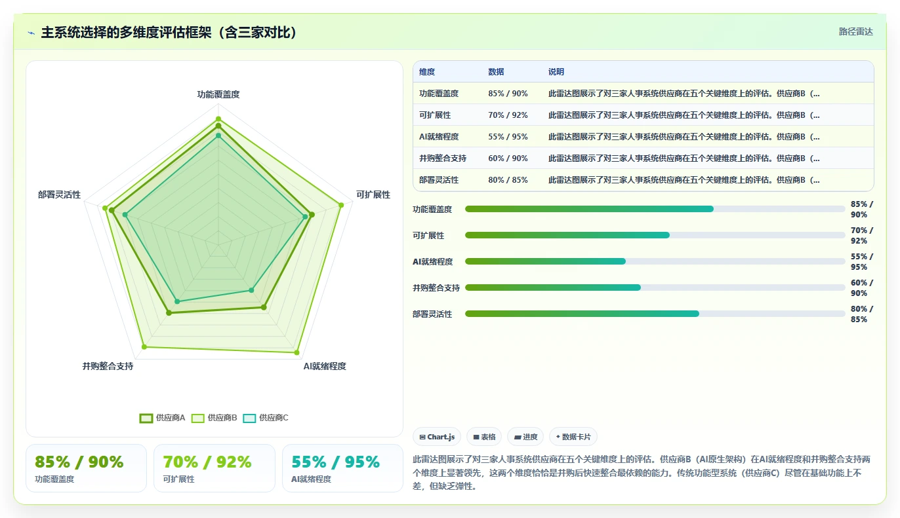Screen dimensions: 900x518
Task: Click the summary paragraph starting 此雷达图展示了
Action: point(643,472)
